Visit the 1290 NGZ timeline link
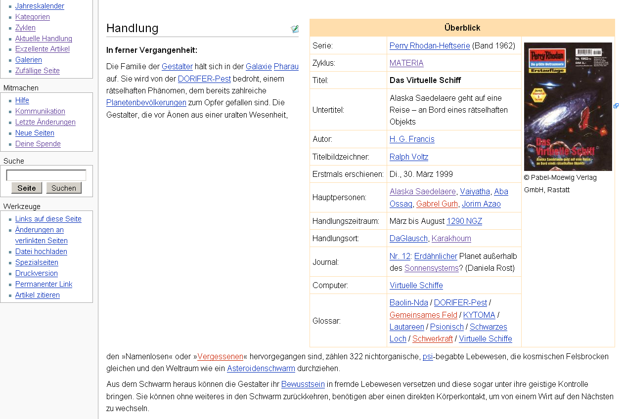This screenshot has height=419, width=623. click(464, 221)
